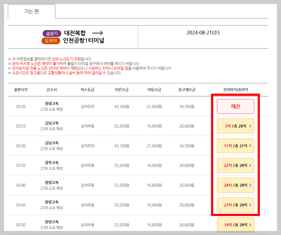281x235 pixels.
Task: Click the 매진 button for the 03:20 bus
Action: [235, 106]
